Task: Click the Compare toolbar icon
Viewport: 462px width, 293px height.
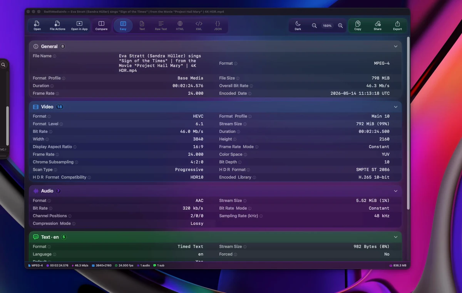Action: pos(101,25)
